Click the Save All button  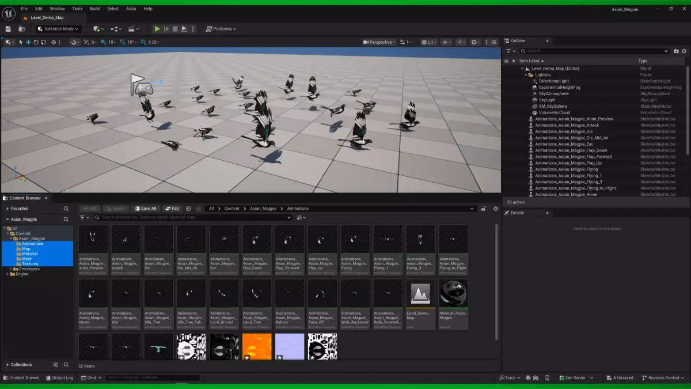[x=146, y=209]
